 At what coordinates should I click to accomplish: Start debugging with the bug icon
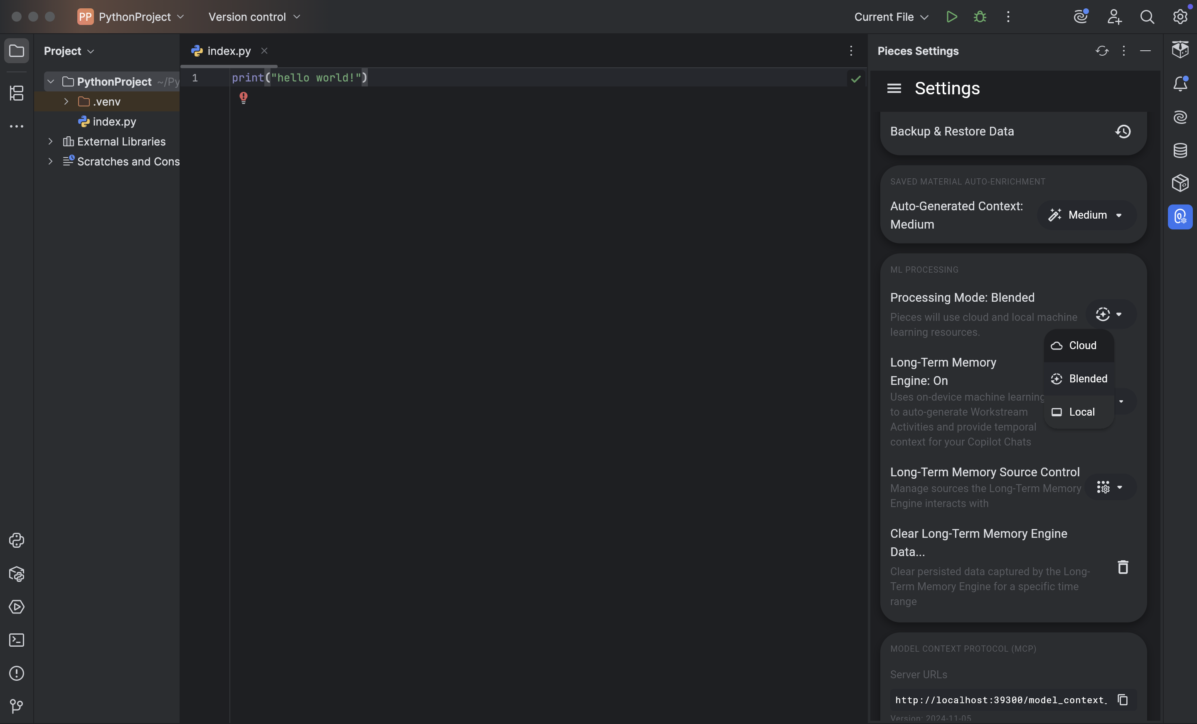(x=980, y=17)
